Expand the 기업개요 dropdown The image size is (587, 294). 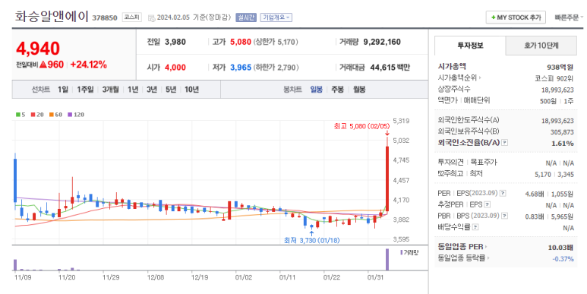click(x=276, y=17)
